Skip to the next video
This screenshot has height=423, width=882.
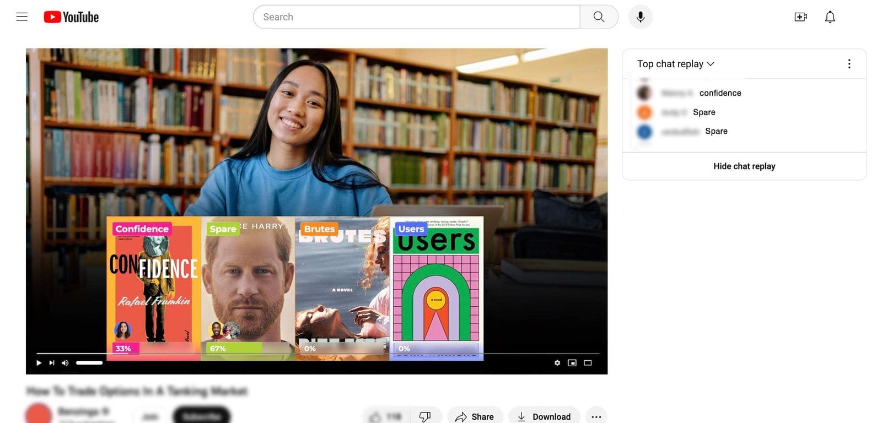tap(52, 363)
